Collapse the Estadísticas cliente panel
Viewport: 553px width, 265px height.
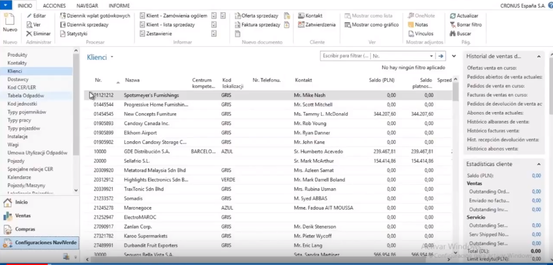point(539,164)
